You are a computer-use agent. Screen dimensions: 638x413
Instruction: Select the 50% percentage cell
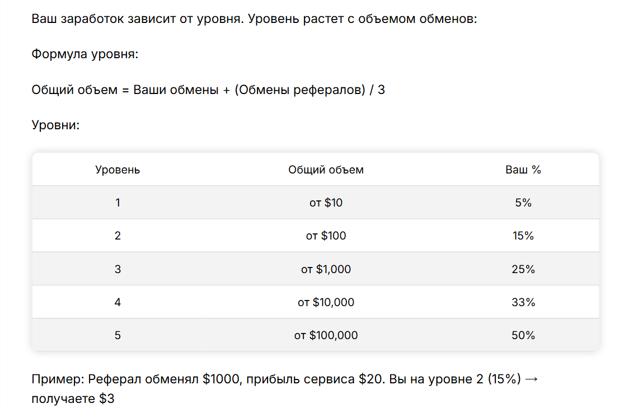(x=523, y=335)
